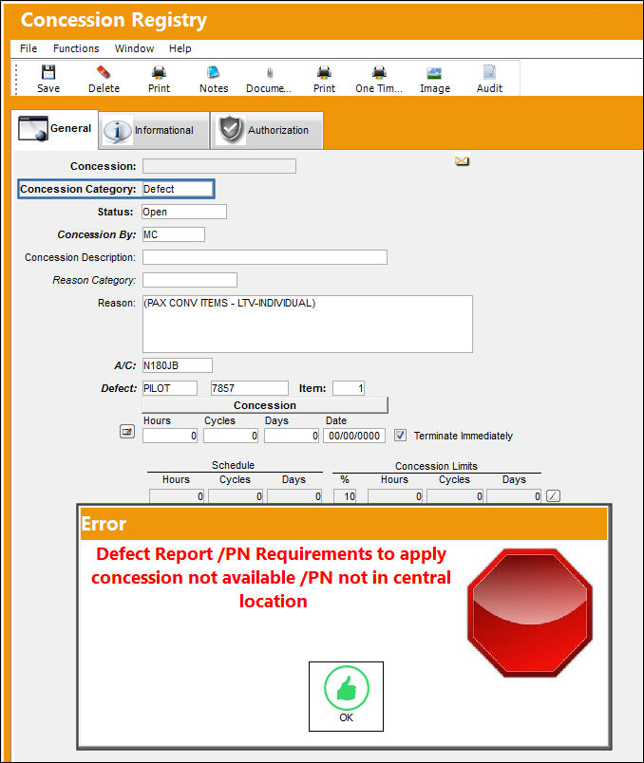Click the Concession Days field

point(292,436)
